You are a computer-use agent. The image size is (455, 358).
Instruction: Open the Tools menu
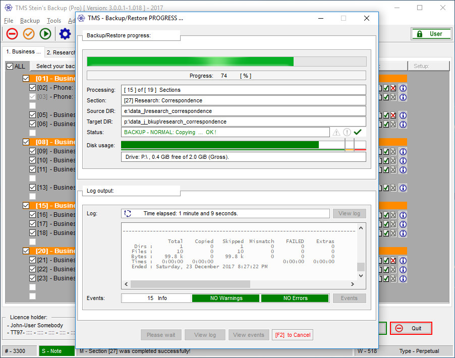pyautogui.click(x=54, y=21)
